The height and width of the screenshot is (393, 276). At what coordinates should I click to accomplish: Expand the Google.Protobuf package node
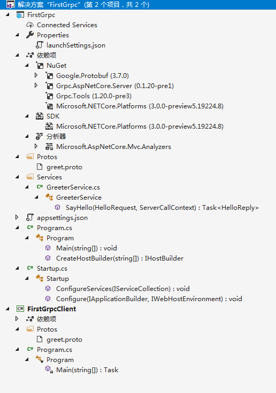(36, 75)
